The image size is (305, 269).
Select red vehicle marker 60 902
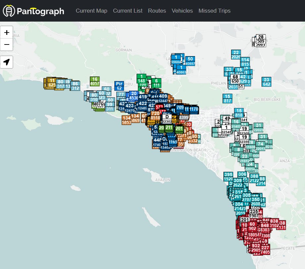252,226
